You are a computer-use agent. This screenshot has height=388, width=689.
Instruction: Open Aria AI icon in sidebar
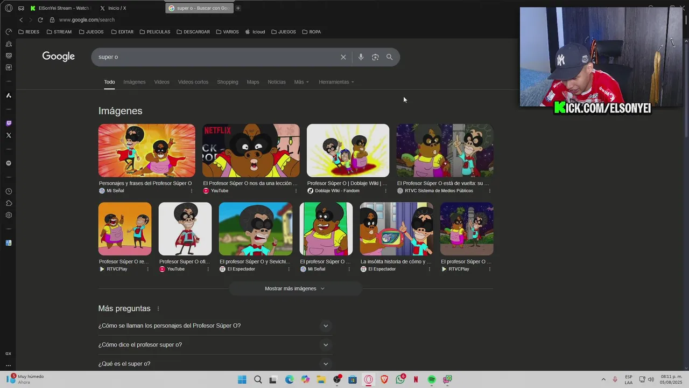tap(9, 95)
